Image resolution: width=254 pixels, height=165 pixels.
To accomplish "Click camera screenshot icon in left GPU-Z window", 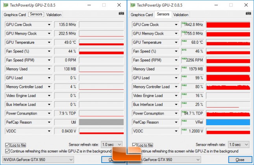I will [x=121, y=13].
